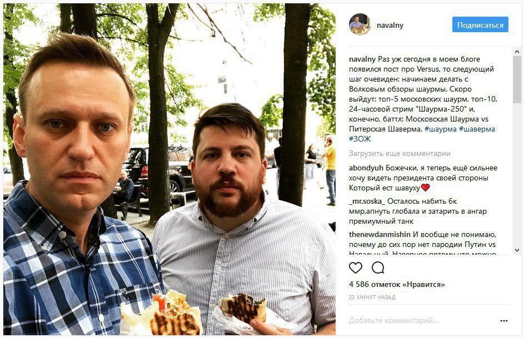Click the scrollbar up arrow
The image size is (524, 338).
517,52
